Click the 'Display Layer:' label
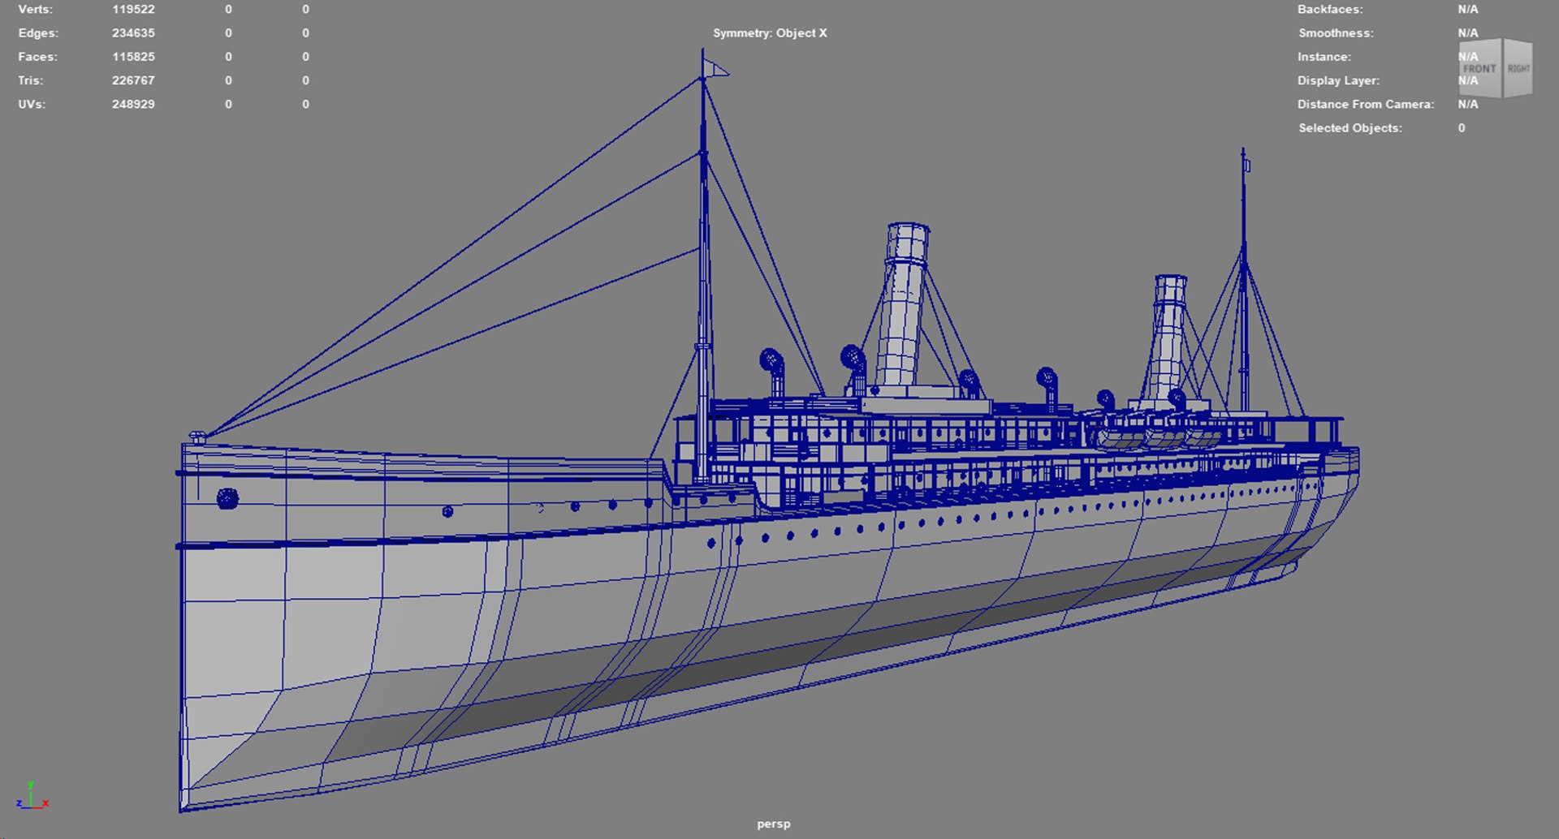The height and width of the screenshot is (839, 1559). (1338, 80)
